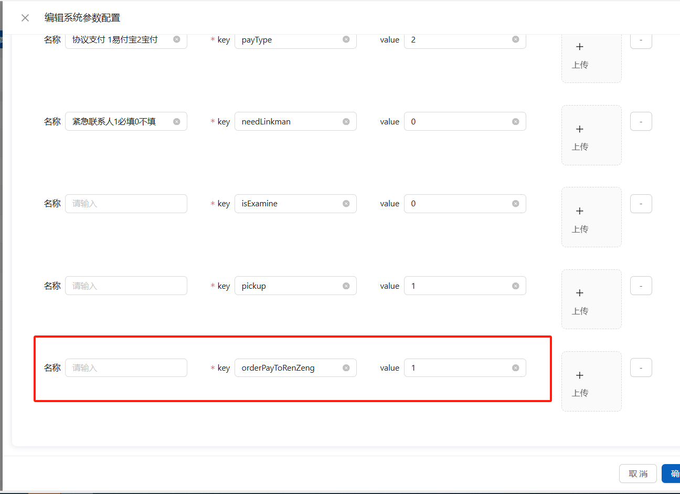Image resolution: width=680 pixels, height=494 pixels.
Task: Remove the orderPayToRenZeng row with minus button
Action: 641,367
